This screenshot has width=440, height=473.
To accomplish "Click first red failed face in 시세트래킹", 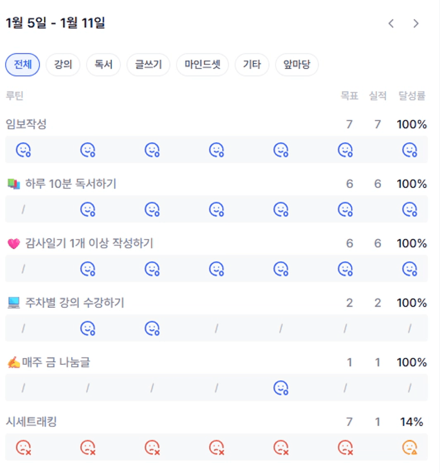I will tap(23, 448).
